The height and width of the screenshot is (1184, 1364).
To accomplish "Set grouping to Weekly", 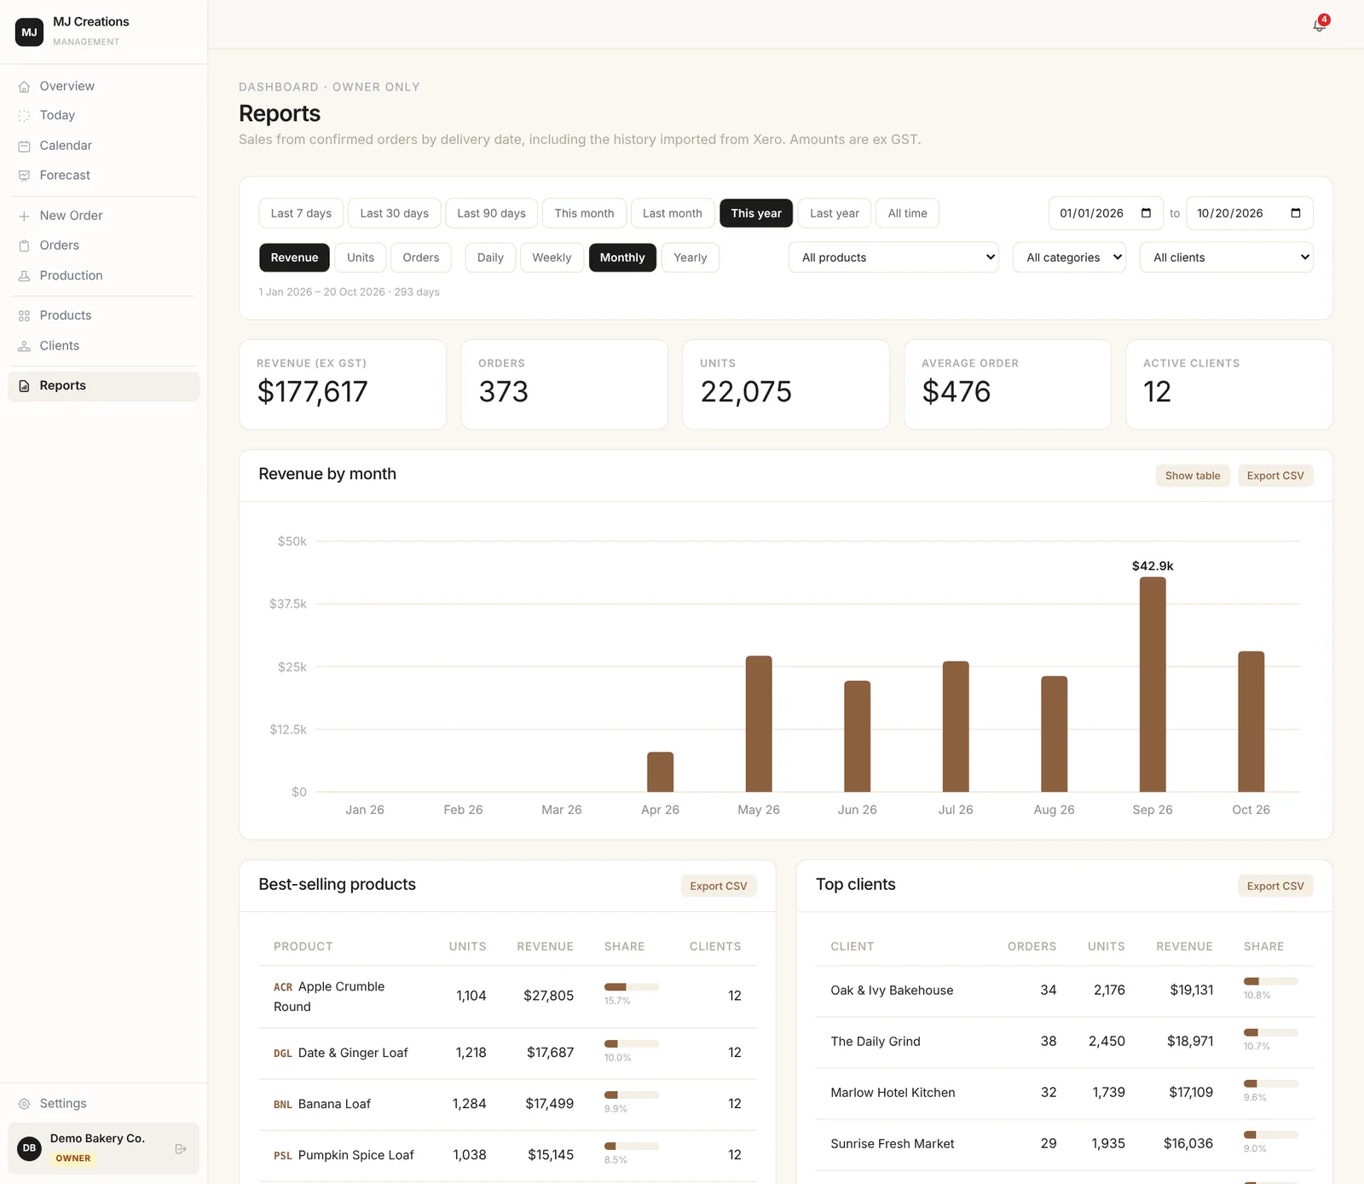I will (x=552, y=257).
